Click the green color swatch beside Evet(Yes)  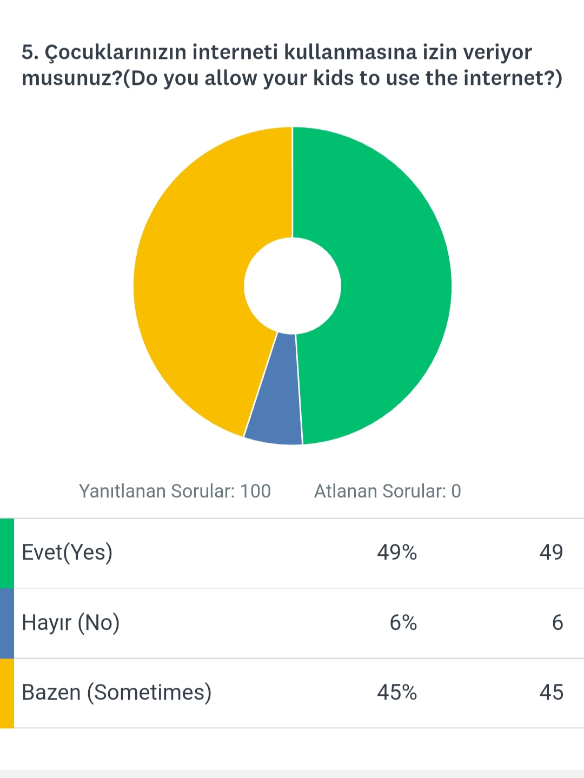pyautogui.click(x=7, y=553)
